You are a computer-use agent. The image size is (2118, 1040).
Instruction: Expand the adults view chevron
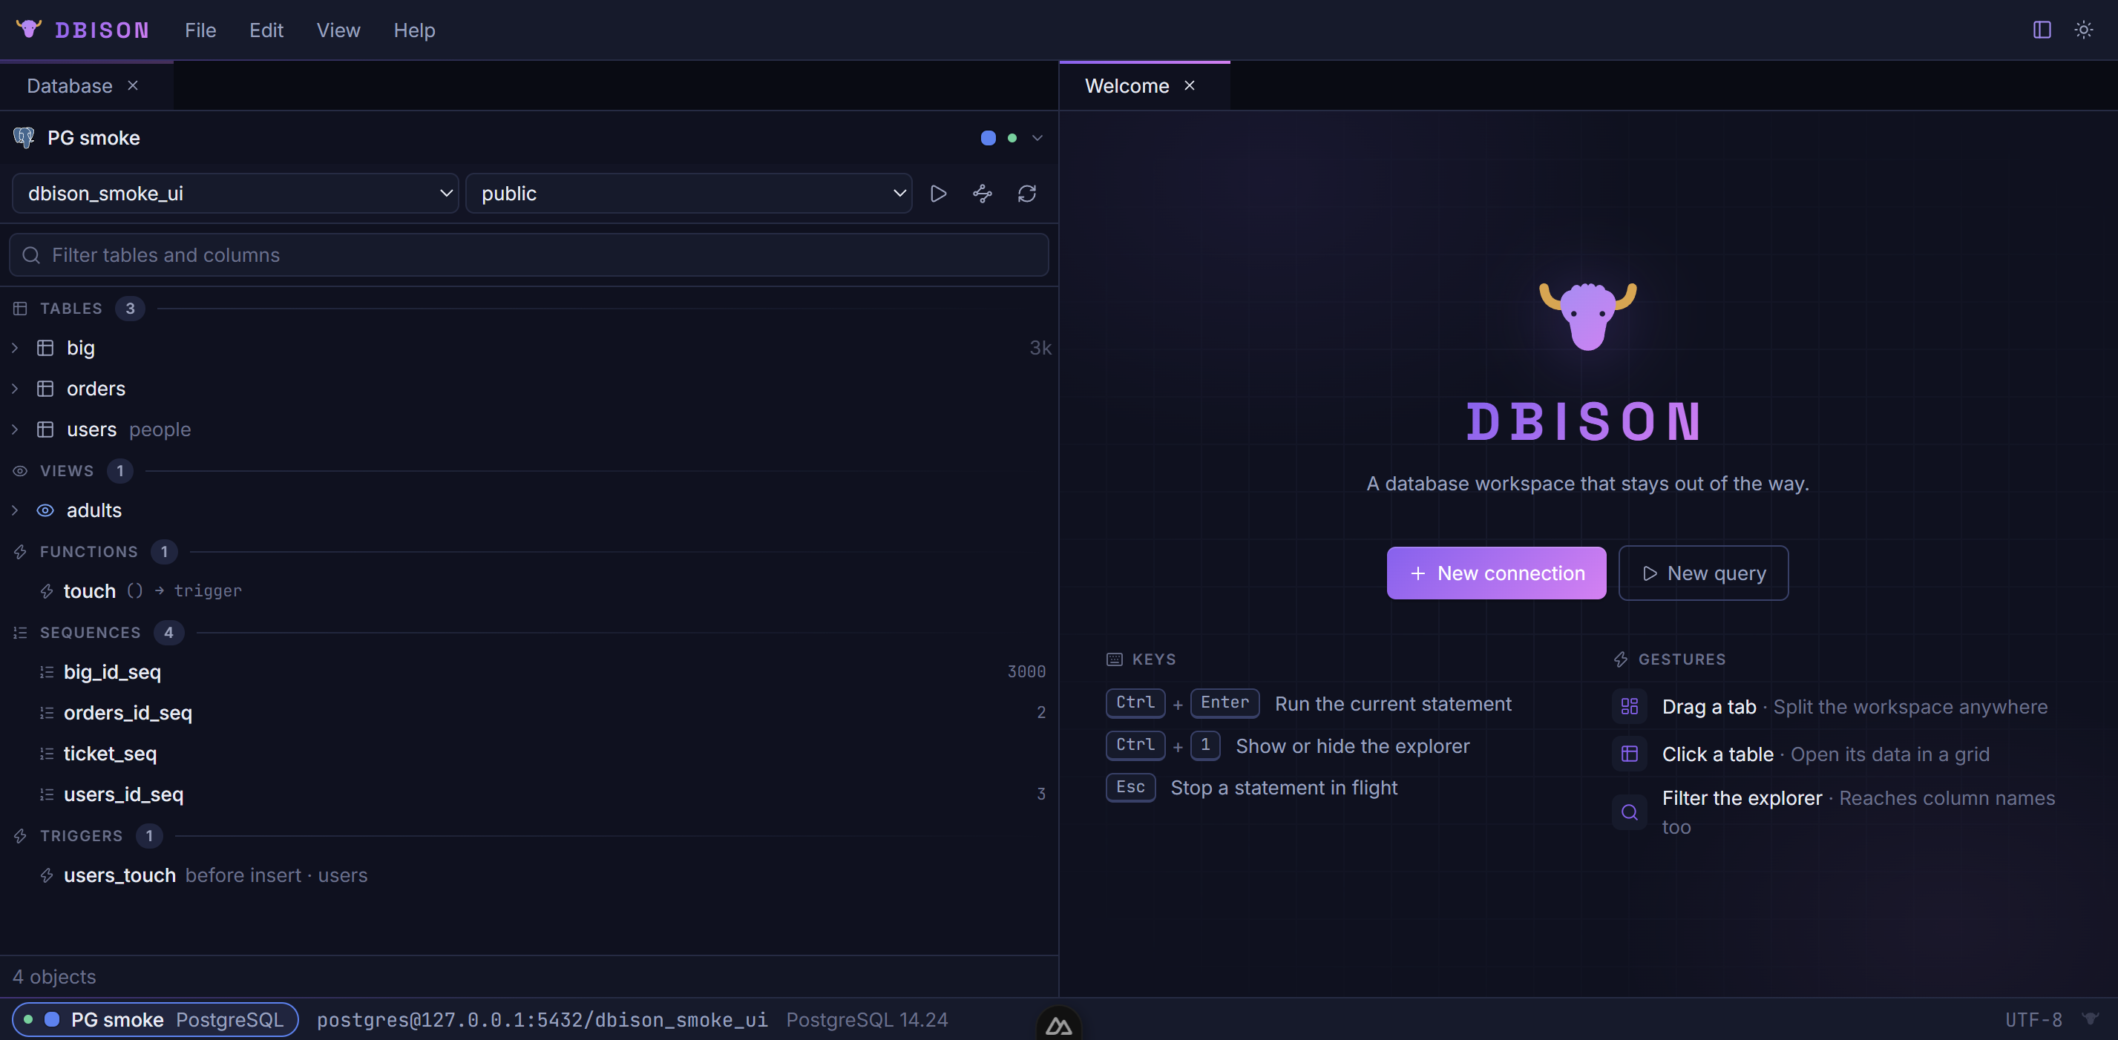point(15,510)
